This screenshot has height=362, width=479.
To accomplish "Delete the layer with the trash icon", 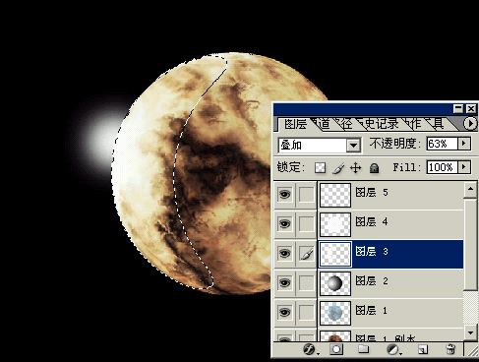I will [450, 349].
